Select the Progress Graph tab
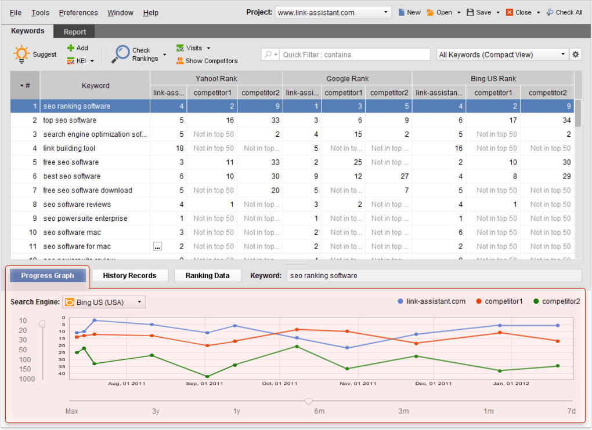Viewport: 592px width, 430px height. [48, 275]
